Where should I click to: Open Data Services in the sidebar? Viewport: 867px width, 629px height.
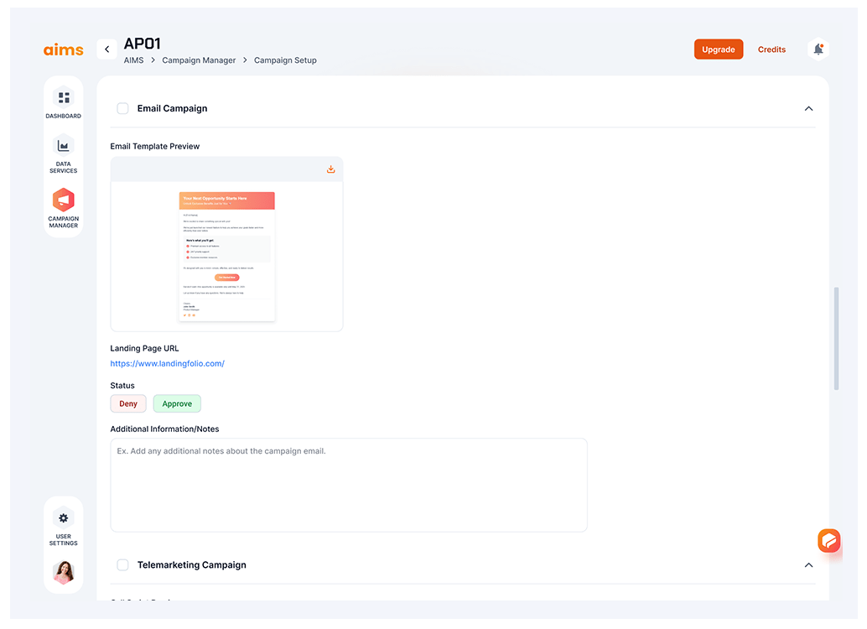(64, 146)
